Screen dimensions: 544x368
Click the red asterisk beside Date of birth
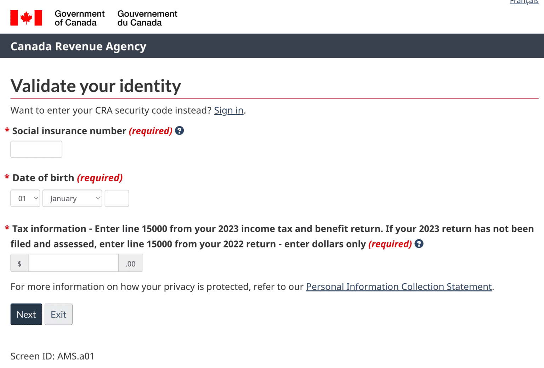tap(6, 177)
